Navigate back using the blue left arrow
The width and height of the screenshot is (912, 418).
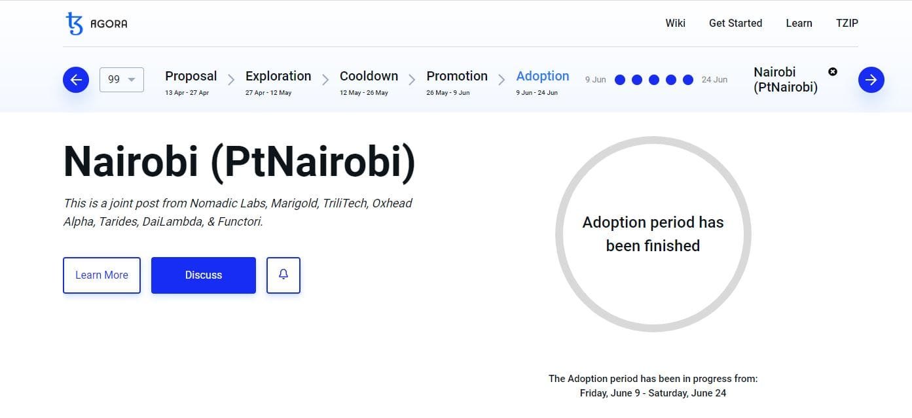click(x=75, y=79)
